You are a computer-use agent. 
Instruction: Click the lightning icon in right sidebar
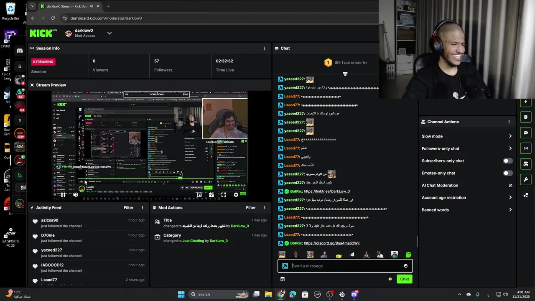tap(526, 102)
